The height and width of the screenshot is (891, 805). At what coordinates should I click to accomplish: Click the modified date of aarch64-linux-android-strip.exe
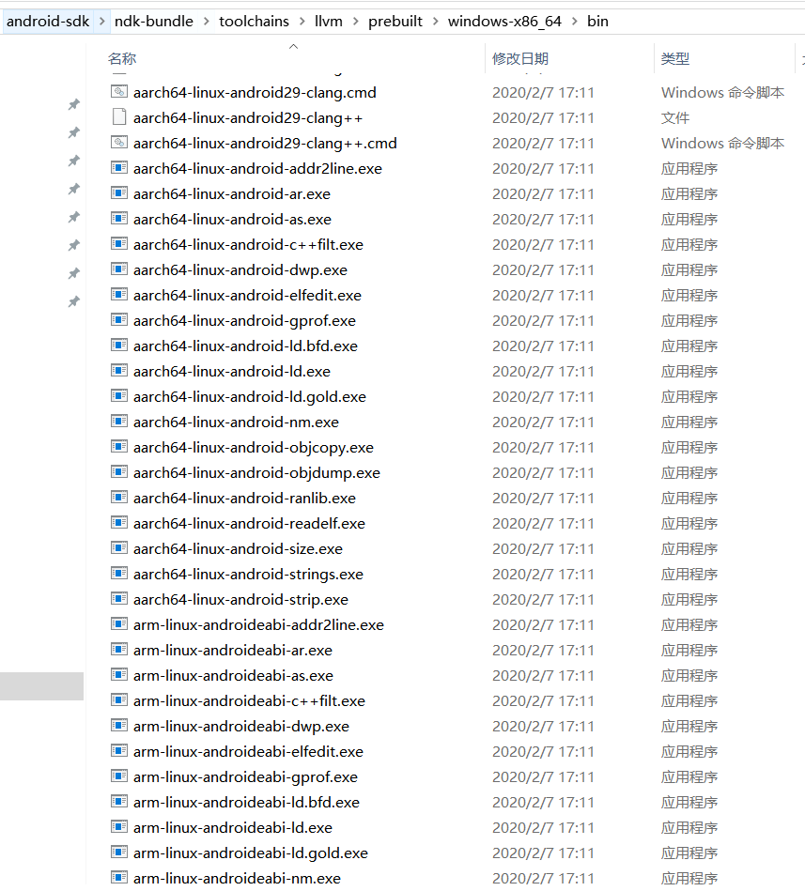tap(543, 600)
